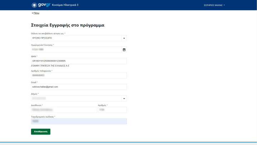Viewport: 257px width, 145px height.
Task: Click into the IBAN field
Action: (79, 61)
